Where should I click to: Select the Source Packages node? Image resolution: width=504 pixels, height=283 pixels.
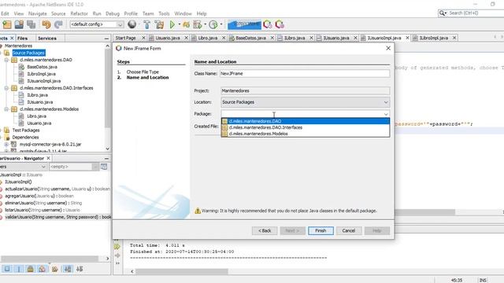tap(28, 53)
